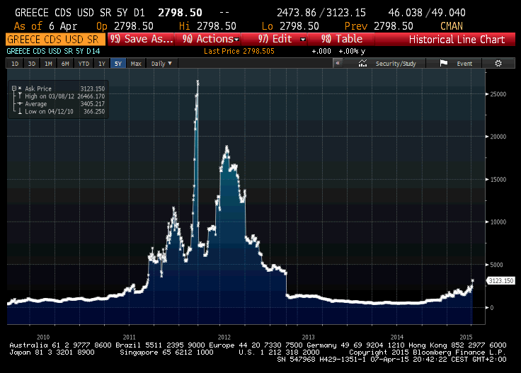The height and width of the screenshot is (373, 521).
Task: Select the 1M time range
Action: [48, 64]
